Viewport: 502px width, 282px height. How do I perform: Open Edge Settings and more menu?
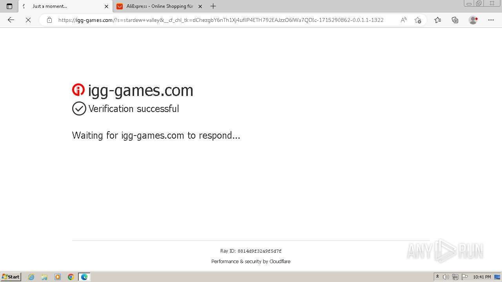click(491, 20)
